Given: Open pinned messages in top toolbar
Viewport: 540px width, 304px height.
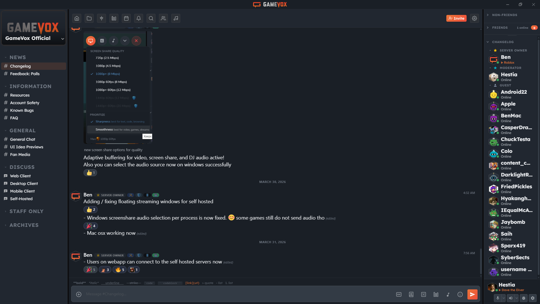Looking at the screenshot, I should pyautogui.click(x=102, y=18).
